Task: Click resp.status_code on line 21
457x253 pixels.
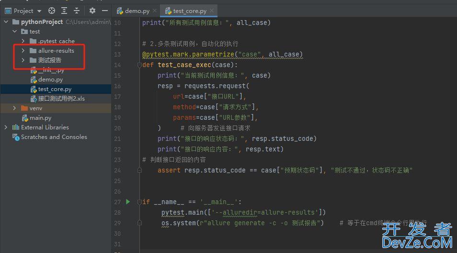Action: tap(282, 139)
